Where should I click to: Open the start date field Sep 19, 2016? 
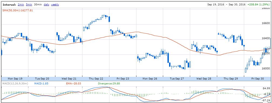[216, 5]
